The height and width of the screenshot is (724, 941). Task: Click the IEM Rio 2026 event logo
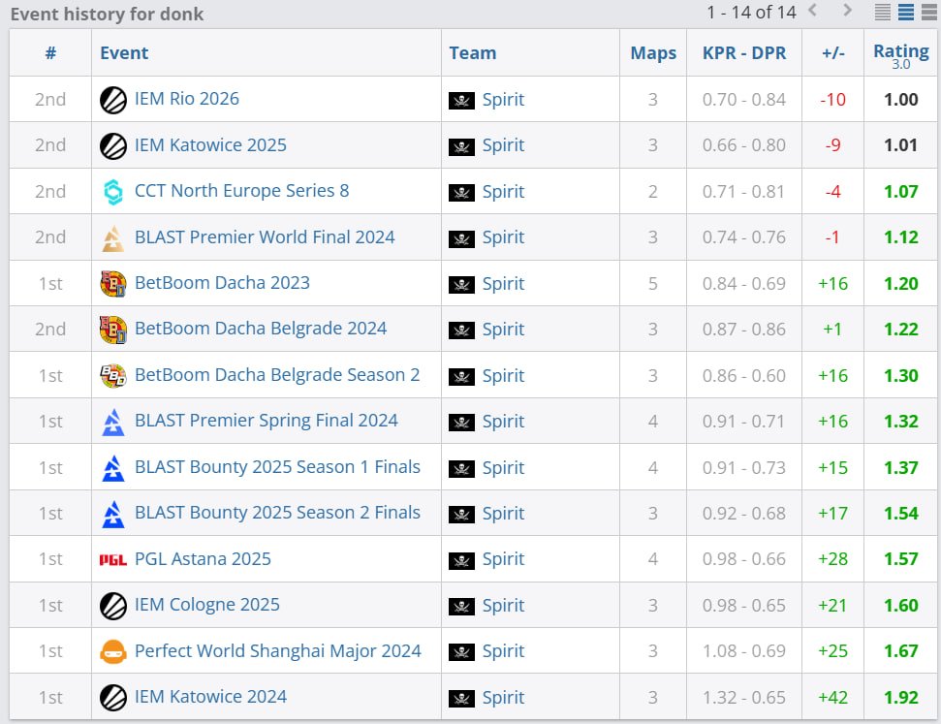tap(112, 100)
